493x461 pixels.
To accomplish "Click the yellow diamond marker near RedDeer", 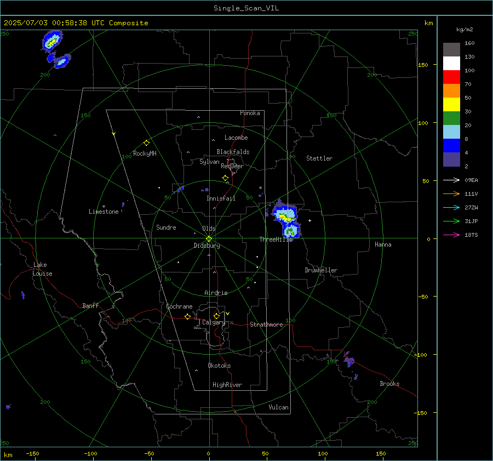I will (x=225, y=178).
